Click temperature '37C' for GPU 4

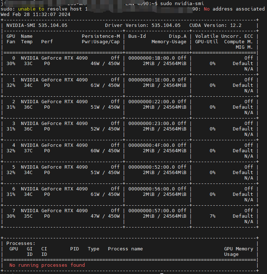(28, 151)
